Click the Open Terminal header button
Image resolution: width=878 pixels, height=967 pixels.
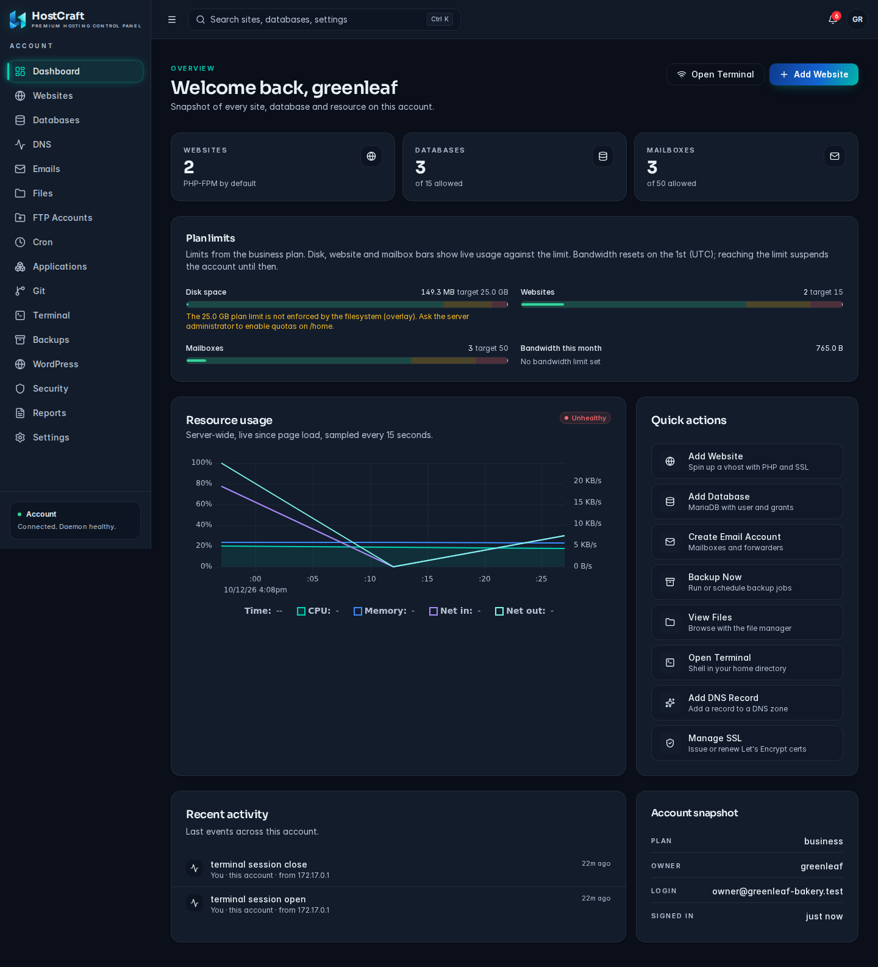[715, 74]
